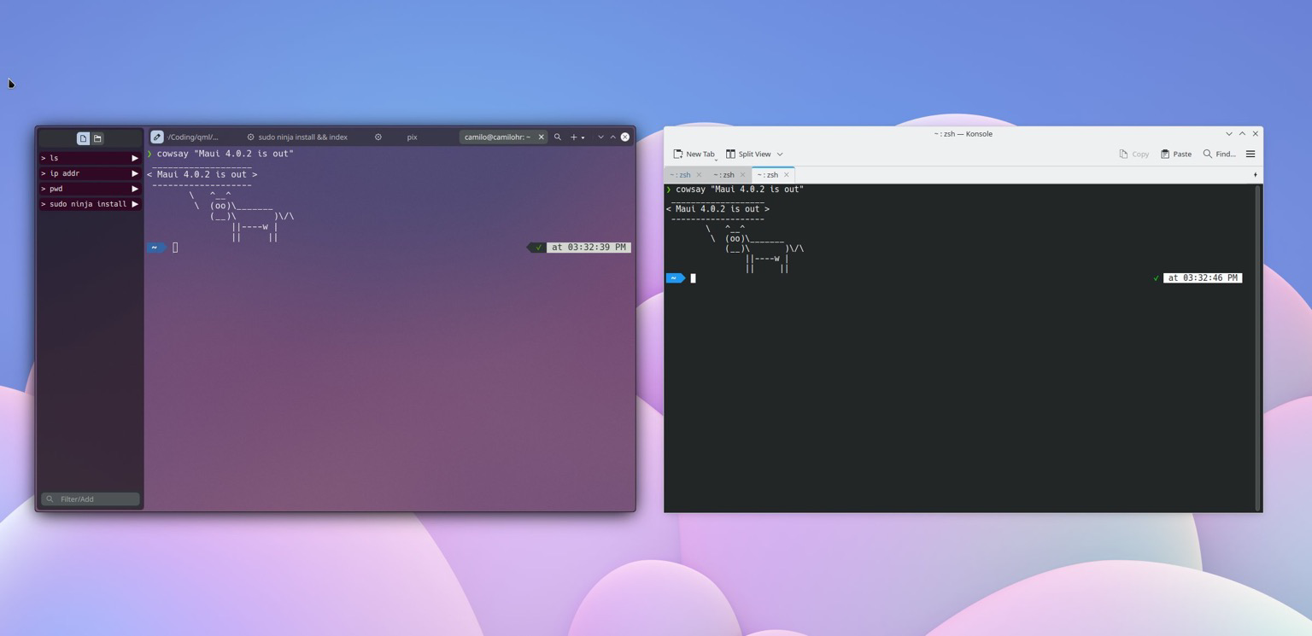The width and height of the screenshot is (1312, 636).
Task: Open the Konsole hamburger menu
Action: click(1250, 154)
